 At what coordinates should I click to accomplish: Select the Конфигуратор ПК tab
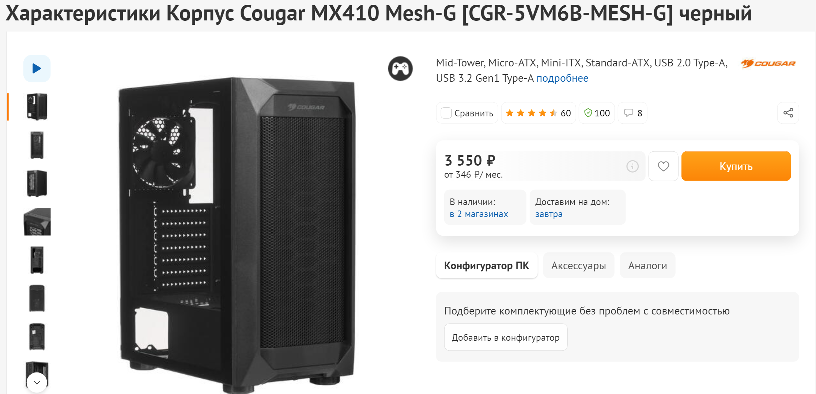[x=487, y=266]
